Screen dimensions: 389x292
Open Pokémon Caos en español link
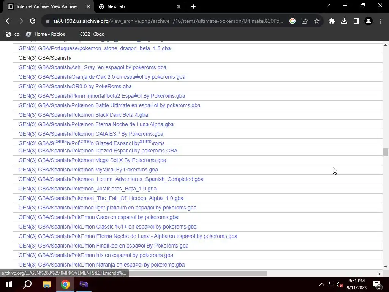pos(98,217)
